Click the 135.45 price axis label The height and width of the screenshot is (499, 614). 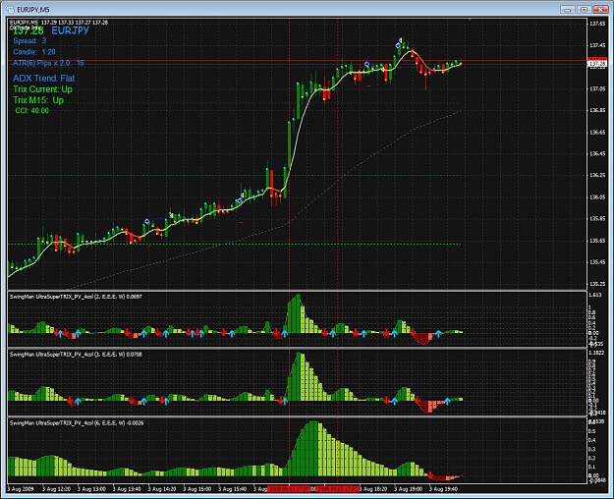coord(597,262)
